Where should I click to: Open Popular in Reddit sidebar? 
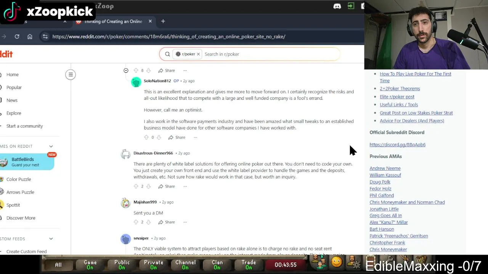click(x=14, y=88)
